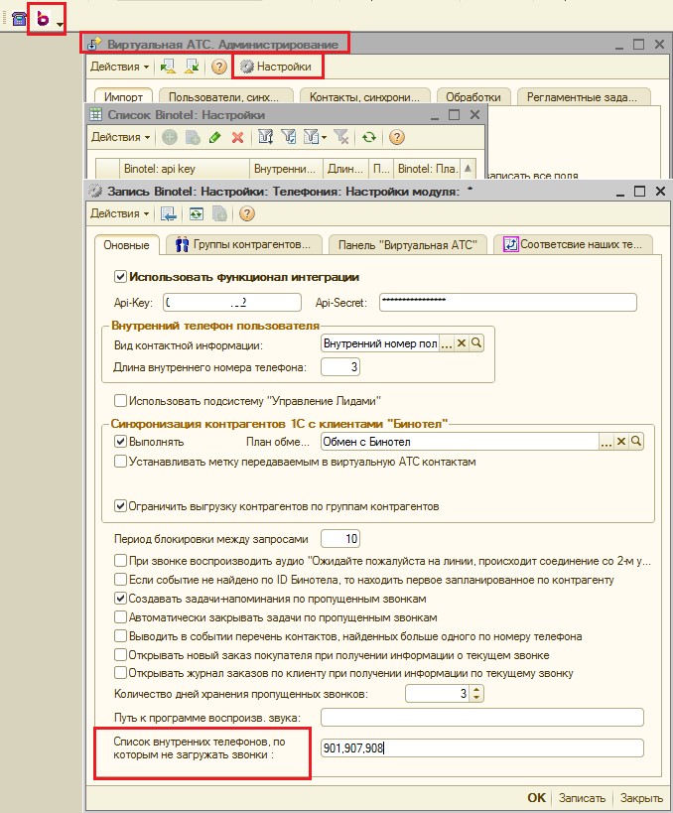The width and height of the screenshot is (673, 813).
Task: Click the Api-Key input field
Action: [x=231, y=303]
